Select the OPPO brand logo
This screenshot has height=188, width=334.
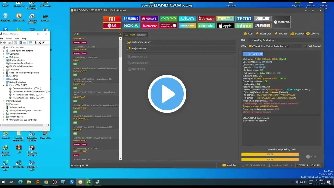tap(169, 19)
